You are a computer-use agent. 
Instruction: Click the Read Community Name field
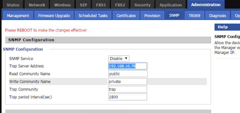pyautogui.click(x=128, y=74)
